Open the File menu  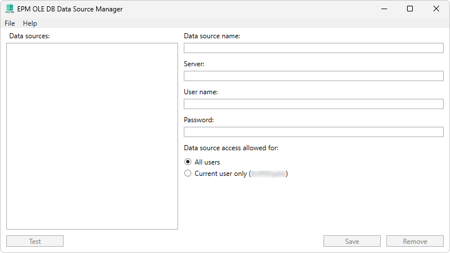[10, 23]
